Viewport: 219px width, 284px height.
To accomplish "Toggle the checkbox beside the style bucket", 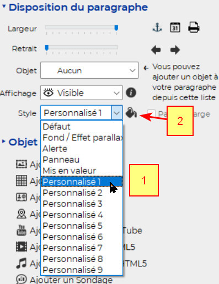I will click(x=151, y=113).
